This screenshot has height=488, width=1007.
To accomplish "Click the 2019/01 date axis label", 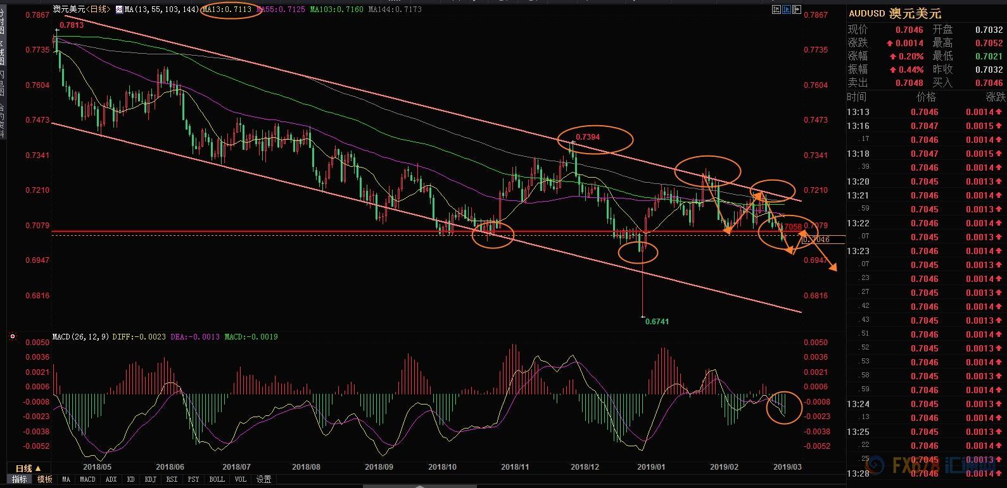I will [651, 468].
